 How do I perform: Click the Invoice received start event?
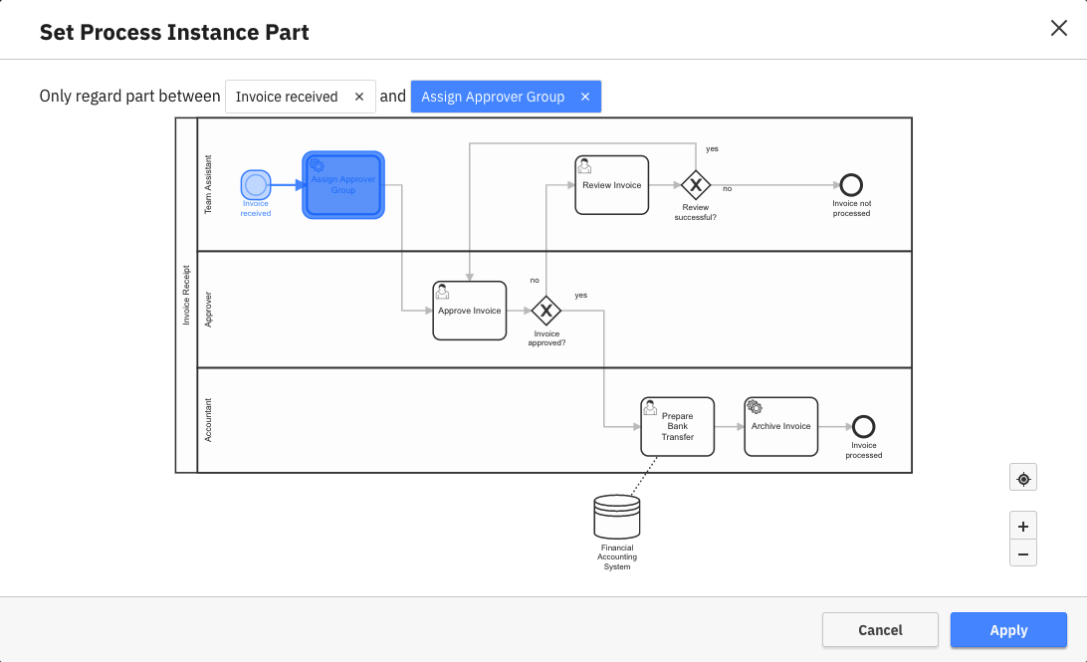[256, 185]
